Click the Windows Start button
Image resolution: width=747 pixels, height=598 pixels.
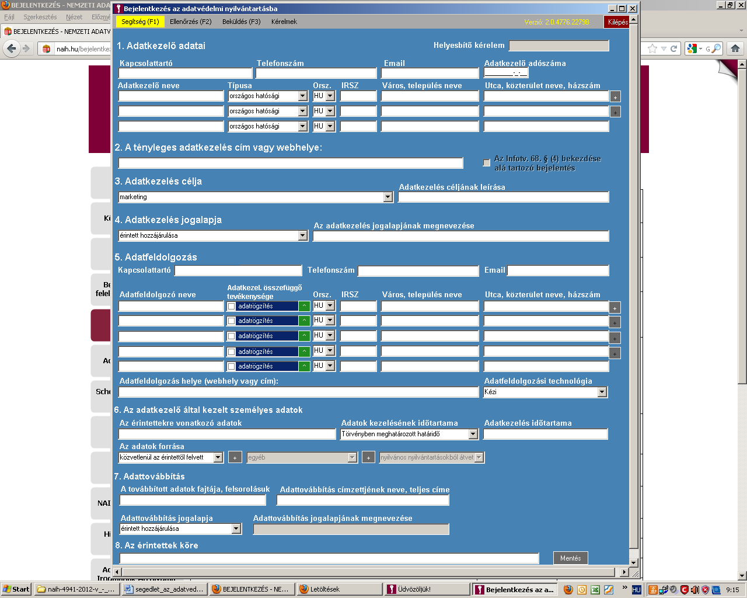click(16, 590)
